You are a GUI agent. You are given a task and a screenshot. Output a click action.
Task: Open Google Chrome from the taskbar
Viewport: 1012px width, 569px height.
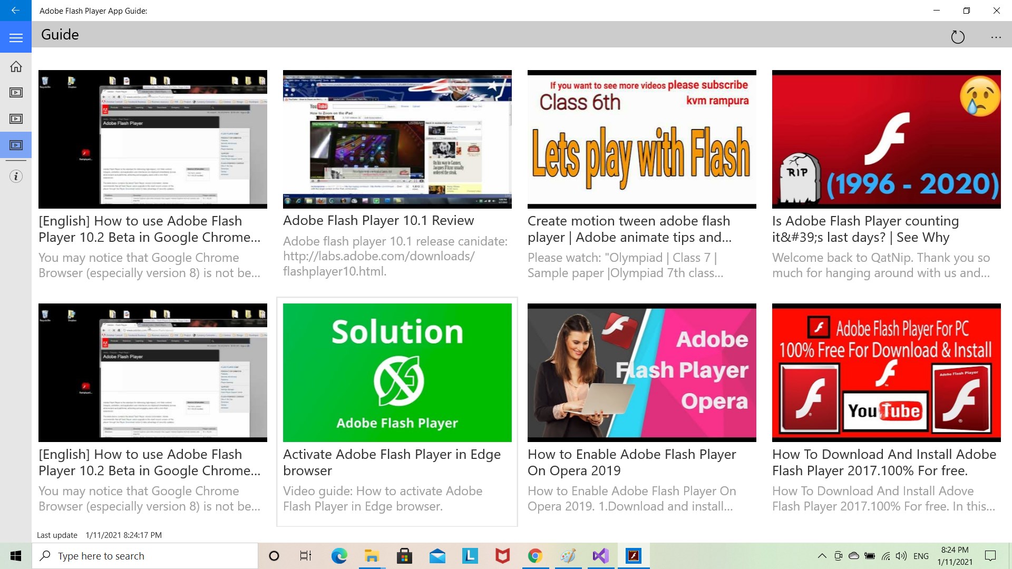535,556
